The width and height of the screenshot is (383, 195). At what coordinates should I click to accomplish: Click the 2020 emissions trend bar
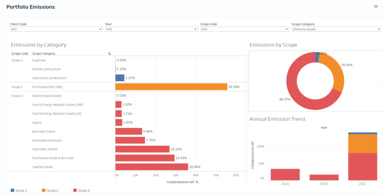pyautogui.click(x=324, y=177)
